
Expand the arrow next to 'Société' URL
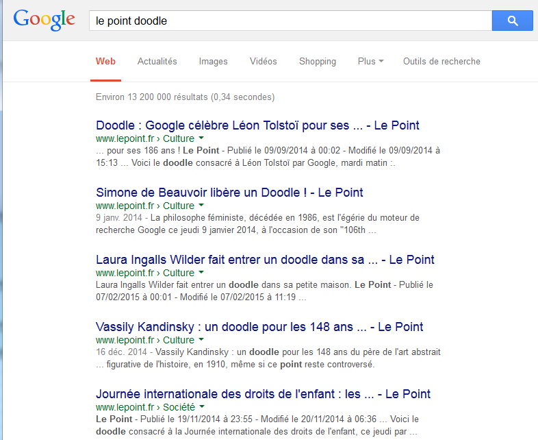202,406
